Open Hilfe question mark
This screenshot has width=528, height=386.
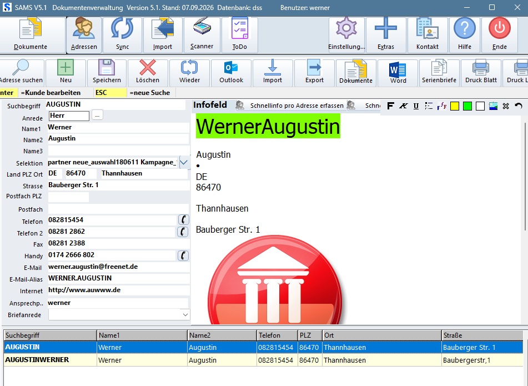pos(464,35)
